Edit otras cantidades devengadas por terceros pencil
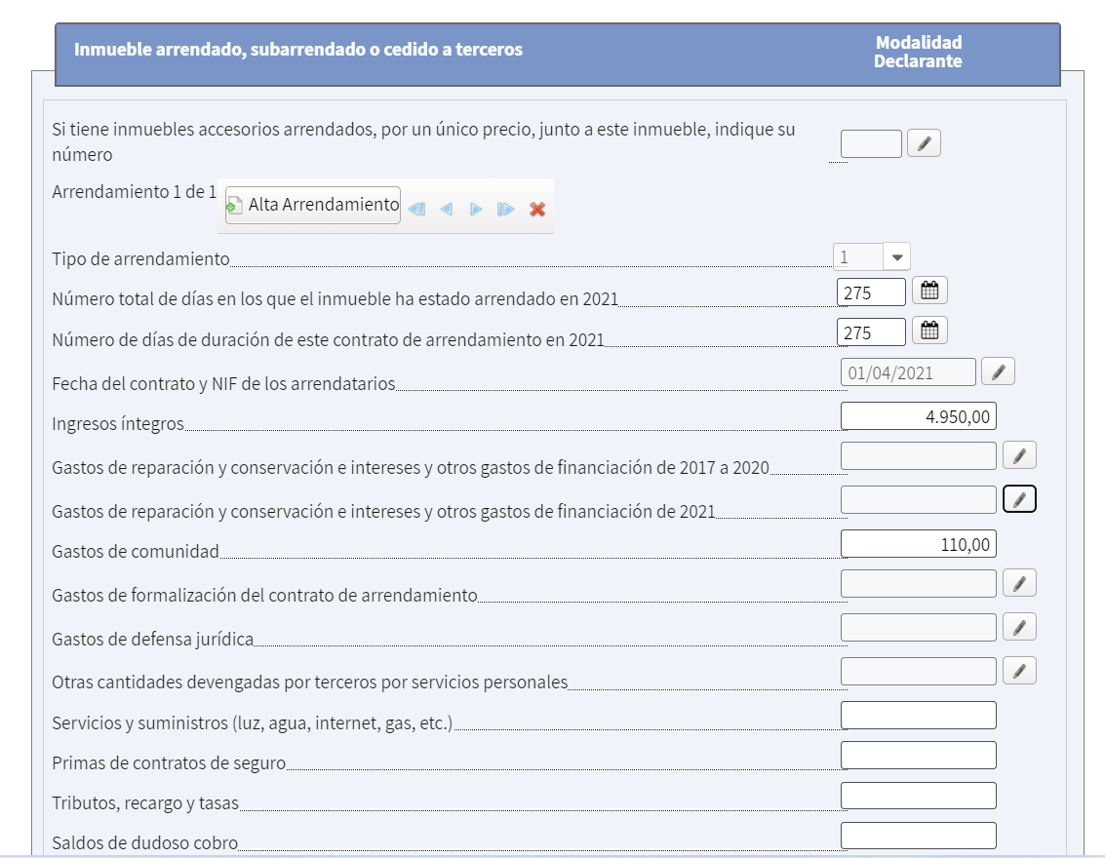 [x=1019, y=671]
